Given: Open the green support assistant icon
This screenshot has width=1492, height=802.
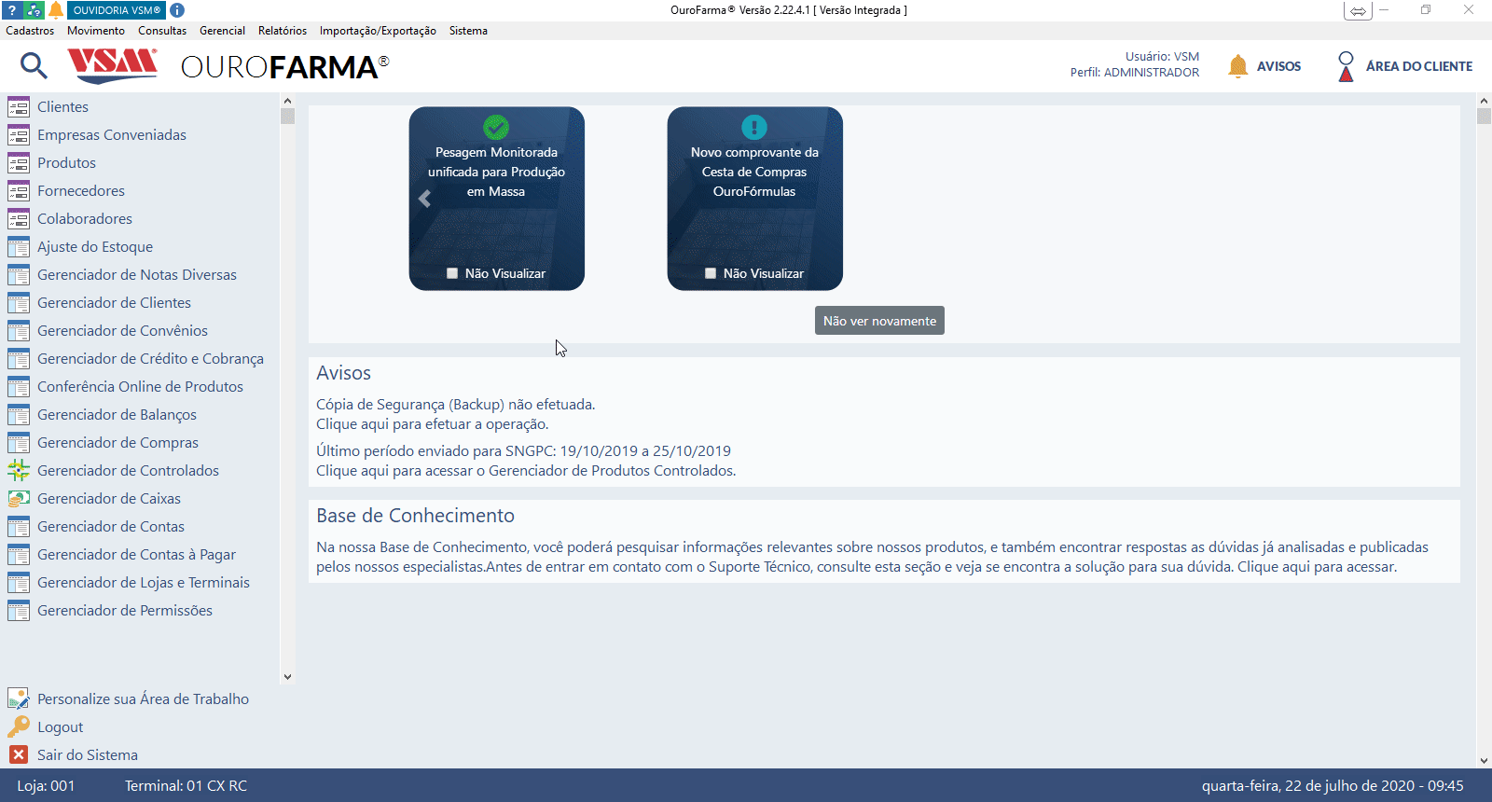Looking at the screenshot, I should pyautogui.click(x=34, y=10).
